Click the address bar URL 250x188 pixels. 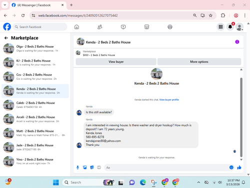click(x=78, y=16)
